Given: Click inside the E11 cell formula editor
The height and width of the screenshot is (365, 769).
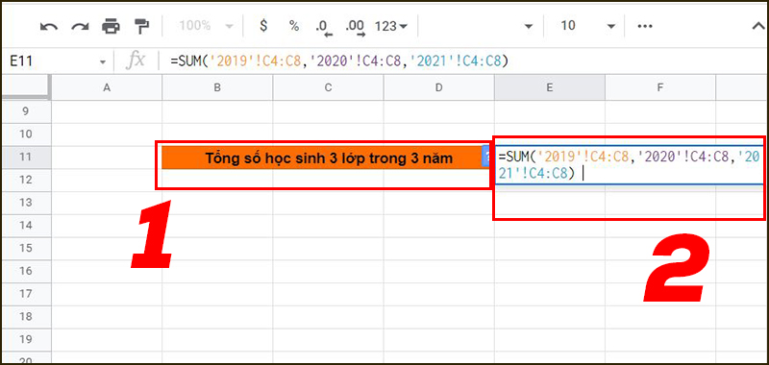Looking at the screenshot, I should pyautogui.click(x=630, y=164).
